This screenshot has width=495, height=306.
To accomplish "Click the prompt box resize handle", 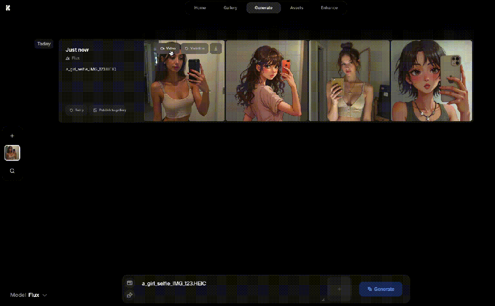I will click(323, 300).
